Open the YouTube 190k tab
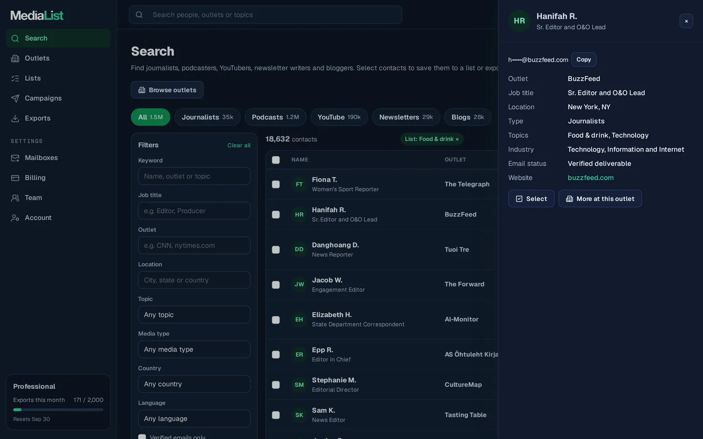This screenshot has height=439, width=703. (x=339, y=117)
